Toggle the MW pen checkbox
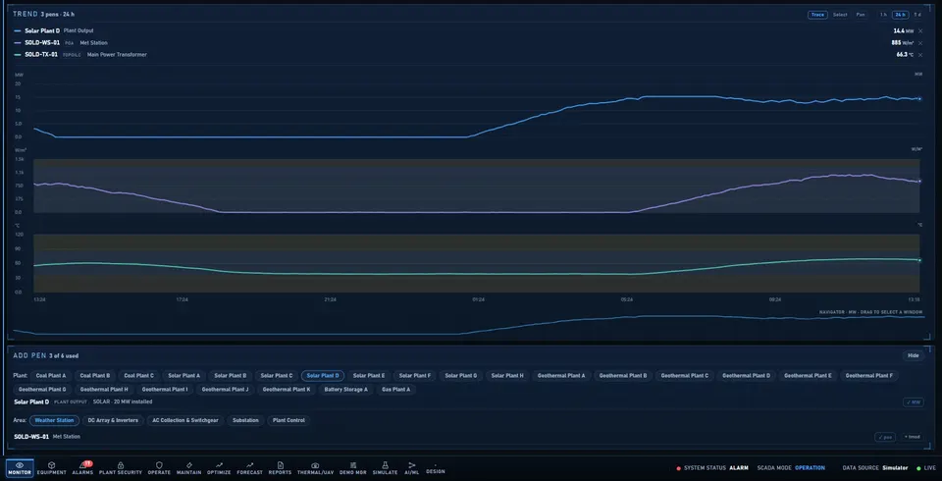Screen dimensions: 942x481 click(x=914, y=402)
